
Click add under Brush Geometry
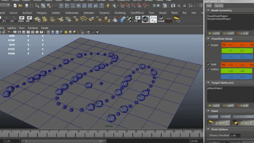pos(214,33)
